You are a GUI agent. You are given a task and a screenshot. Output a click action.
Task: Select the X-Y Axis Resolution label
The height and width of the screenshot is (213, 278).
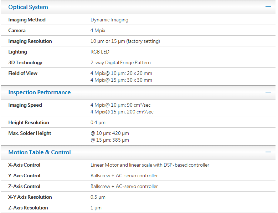30,197
